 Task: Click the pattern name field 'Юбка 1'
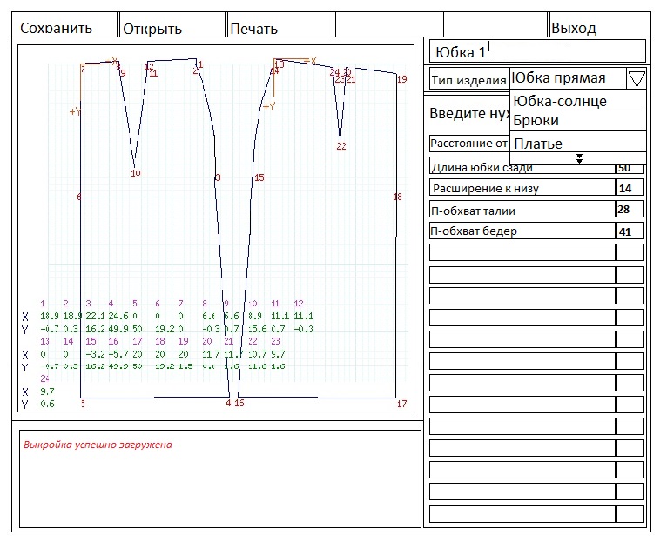(537, 50)
